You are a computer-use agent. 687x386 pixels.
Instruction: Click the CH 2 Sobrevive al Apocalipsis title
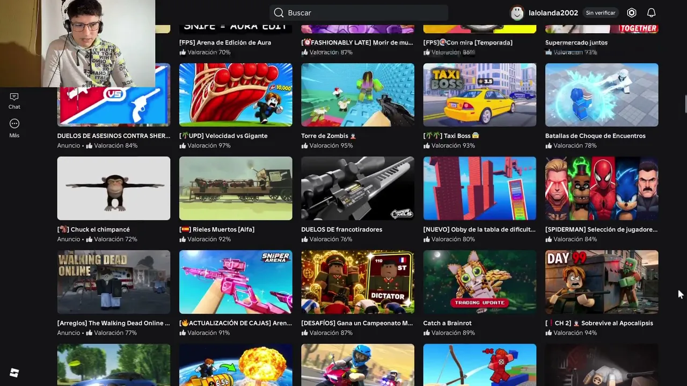coord(599,323)
